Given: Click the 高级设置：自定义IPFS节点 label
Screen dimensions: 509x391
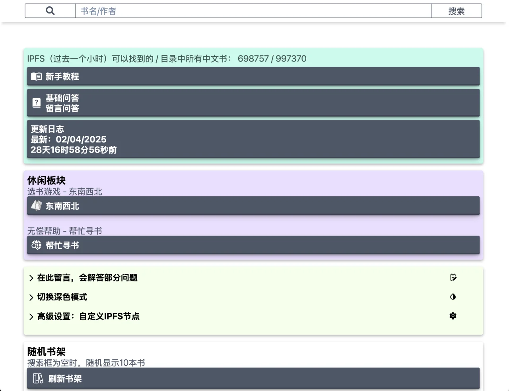Looking at the screenshot, I should tap(88, 316).
